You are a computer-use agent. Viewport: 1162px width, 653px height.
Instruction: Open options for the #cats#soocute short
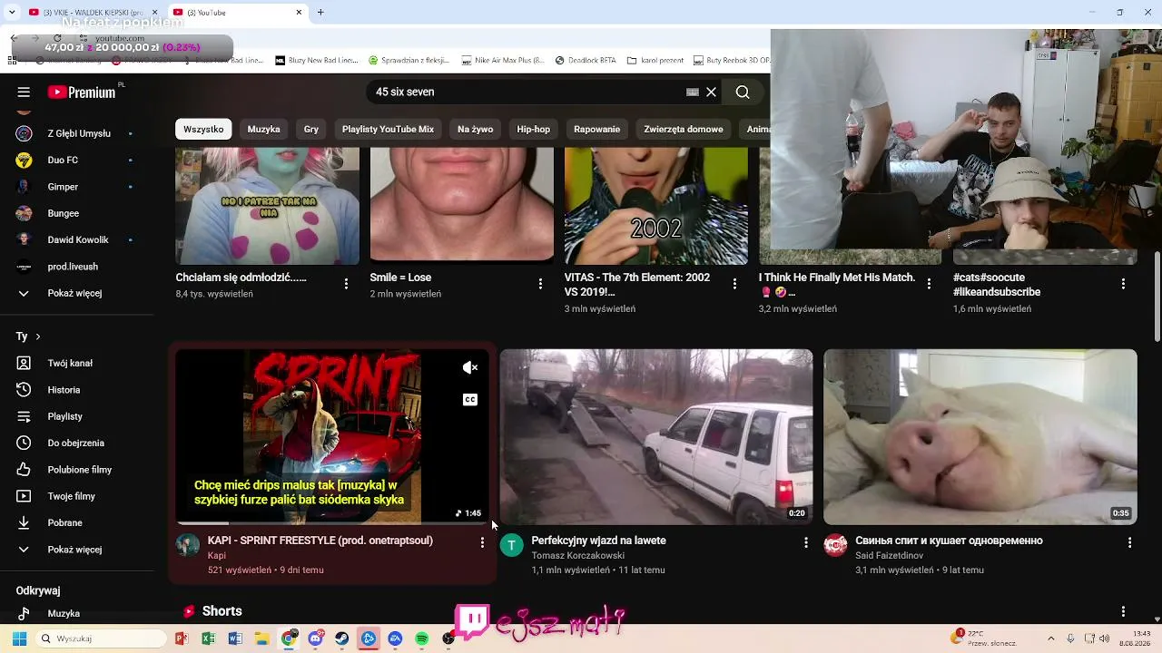pyautogui.click(x=1123, y=284)
